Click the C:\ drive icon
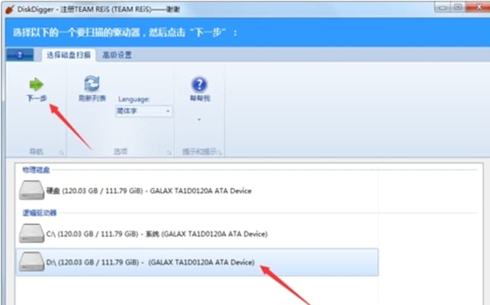Viewport: 490px width, 305px height. tap(31, 233)
